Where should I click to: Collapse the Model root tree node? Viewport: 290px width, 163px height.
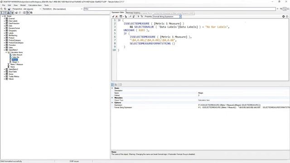(x=3, y=16)
